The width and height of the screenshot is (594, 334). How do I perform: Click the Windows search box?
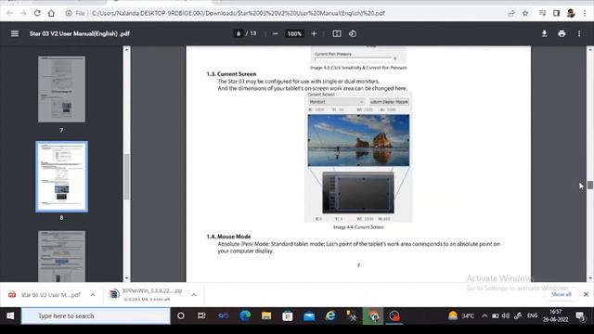96,315
